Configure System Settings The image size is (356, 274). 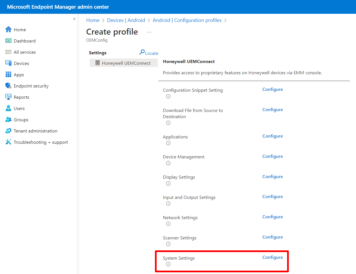coord(272,257)
